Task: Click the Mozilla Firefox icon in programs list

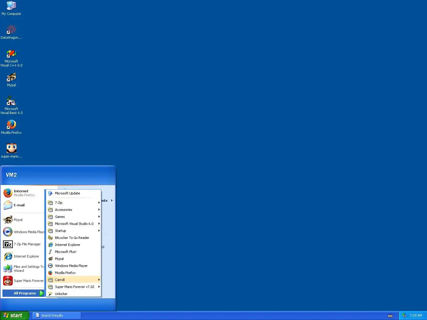Action: click(x=50, y=273)
